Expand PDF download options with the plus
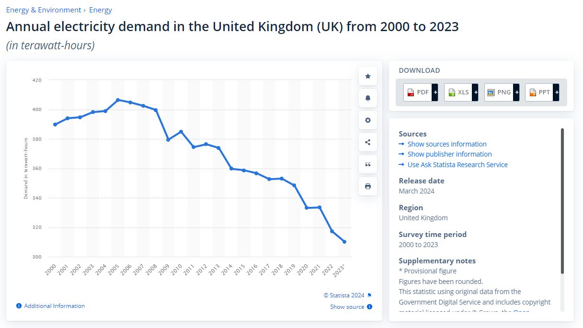This screenshot has height=328, width=583. [x=435, y=92]
